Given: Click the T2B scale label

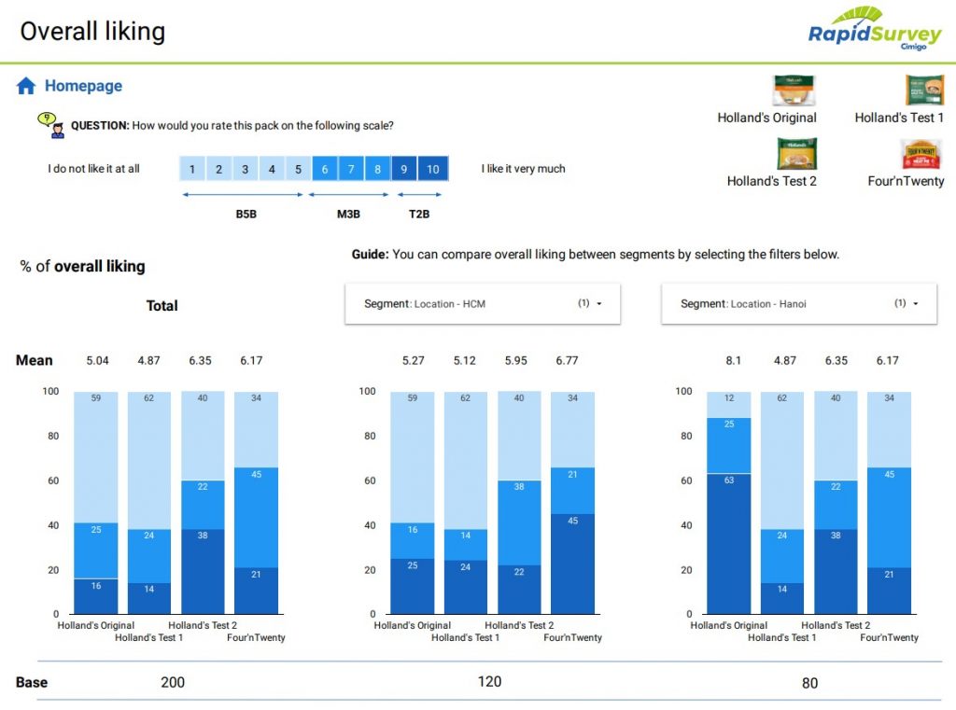Looking at the screenshot, I should pyautogui.click(x=419, y=214).
